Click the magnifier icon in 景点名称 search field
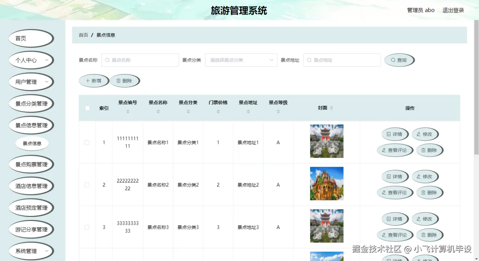This screenshot has width=479, height=261. click(107, 60)
